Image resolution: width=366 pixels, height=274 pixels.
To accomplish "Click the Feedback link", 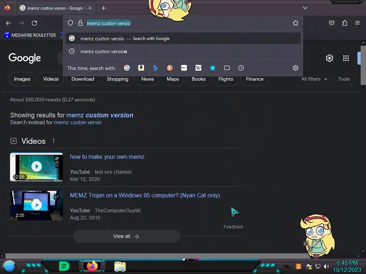I will [x=233, y=227].
